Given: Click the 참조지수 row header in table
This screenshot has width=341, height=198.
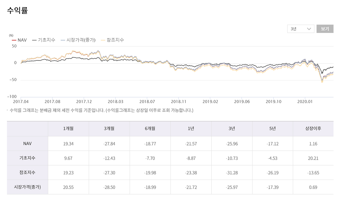Looking at the screenshot, I should [27, 173].
